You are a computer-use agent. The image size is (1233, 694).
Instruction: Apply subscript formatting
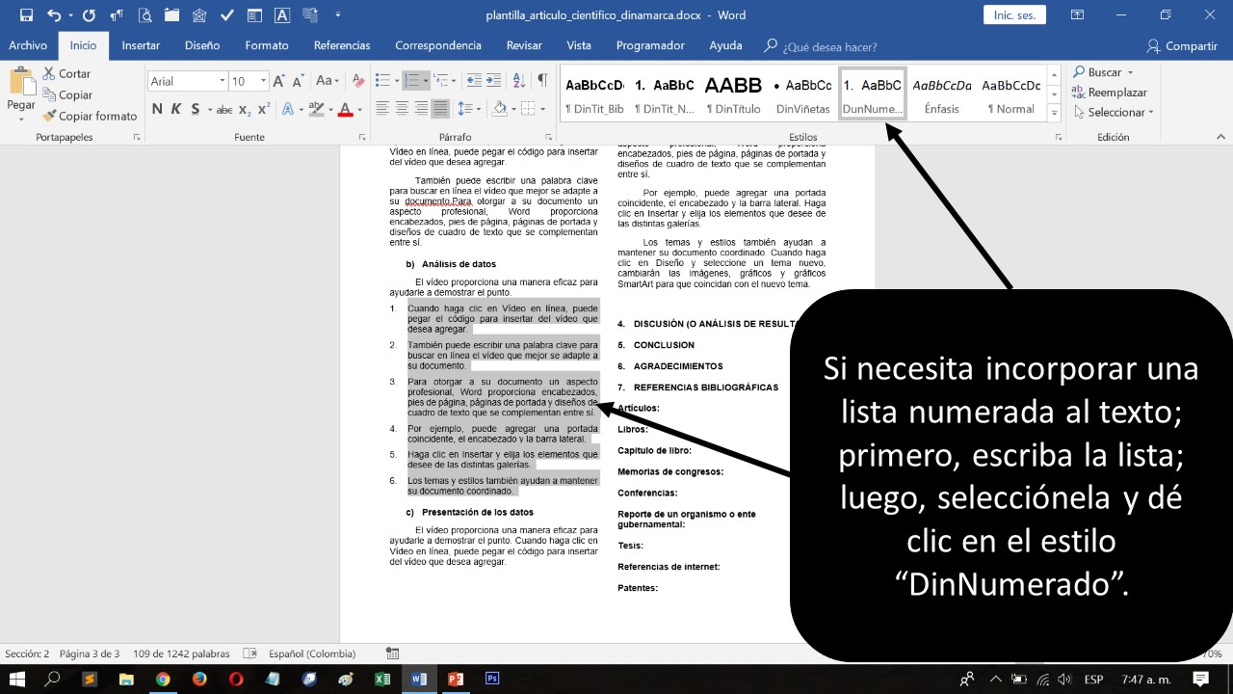tap(245, 109)
